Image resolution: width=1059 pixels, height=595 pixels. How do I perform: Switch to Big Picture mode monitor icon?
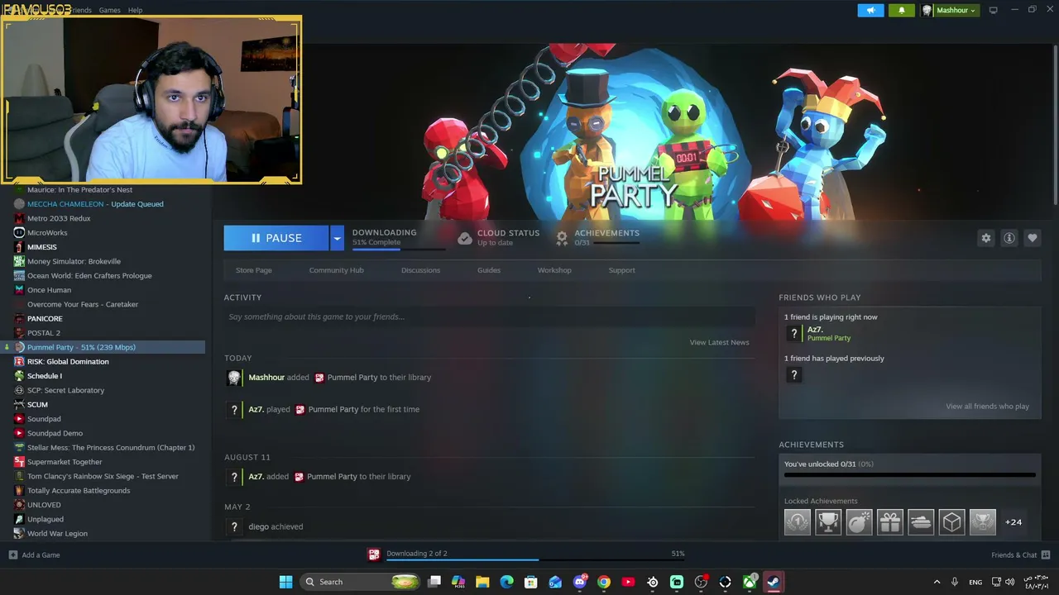point(993,10)
